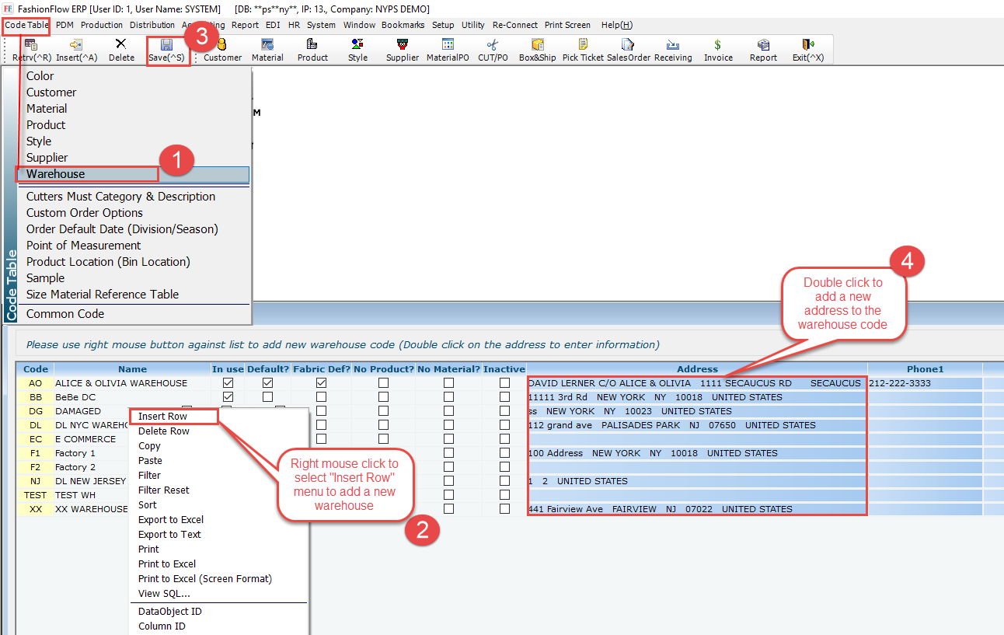Launch CUT/PO scissors icon
This screenshot has height=635, width=1004.
click(493, 46)
